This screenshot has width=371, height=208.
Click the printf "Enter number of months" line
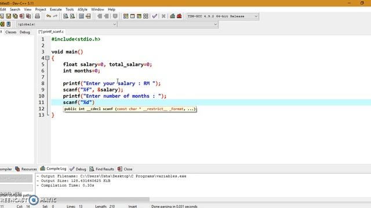click(x=115, y=96)
